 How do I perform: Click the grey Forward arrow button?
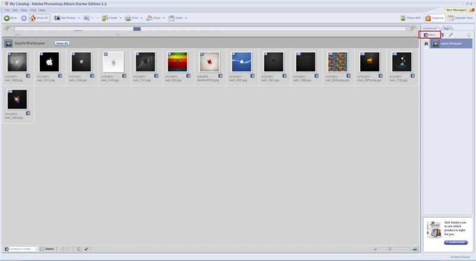pyautogui.click(x=24, y=18)
